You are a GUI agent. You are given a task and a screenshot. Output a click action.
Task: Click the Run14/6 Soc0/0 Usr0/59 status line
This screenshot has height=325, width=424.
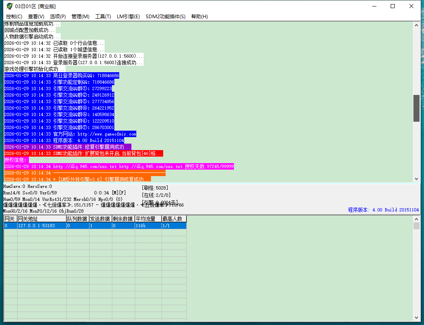pyautogui.click(x=30, y=193)
